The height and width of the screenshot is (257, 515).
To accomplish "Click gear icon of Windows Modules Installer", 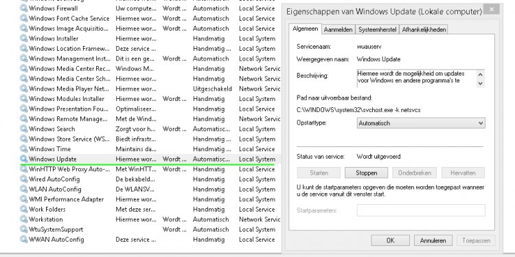I will click(23, 98).
